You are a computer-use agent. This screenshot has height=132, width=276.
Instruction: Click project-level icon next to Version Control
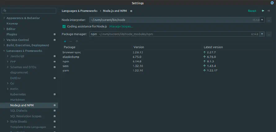point(55,40)
